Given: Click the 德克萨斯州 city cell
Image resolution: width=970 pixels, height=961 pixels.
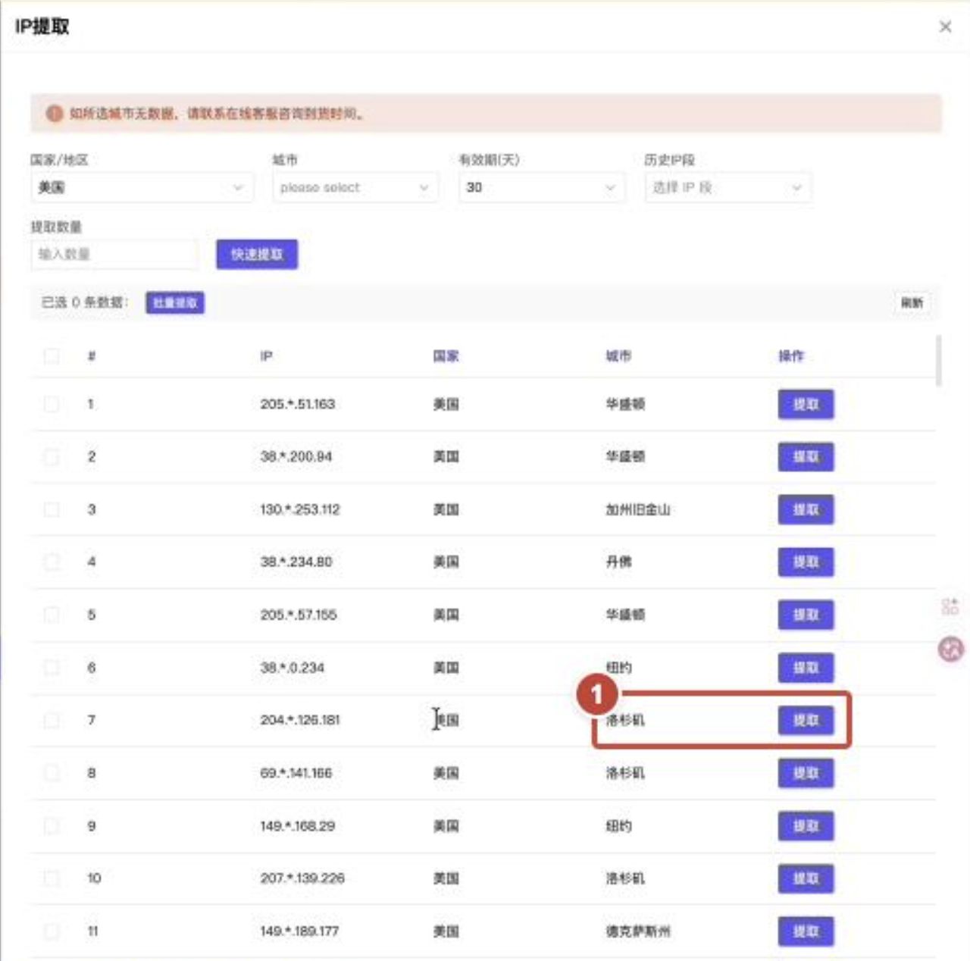Looking at the screenshot, I should (638, 931).
